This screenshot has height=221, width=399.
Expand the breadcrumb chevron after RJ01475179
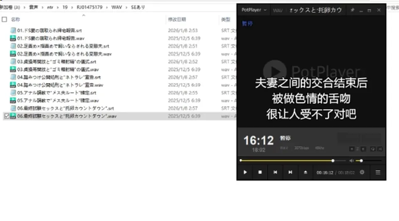pos(107,7)
